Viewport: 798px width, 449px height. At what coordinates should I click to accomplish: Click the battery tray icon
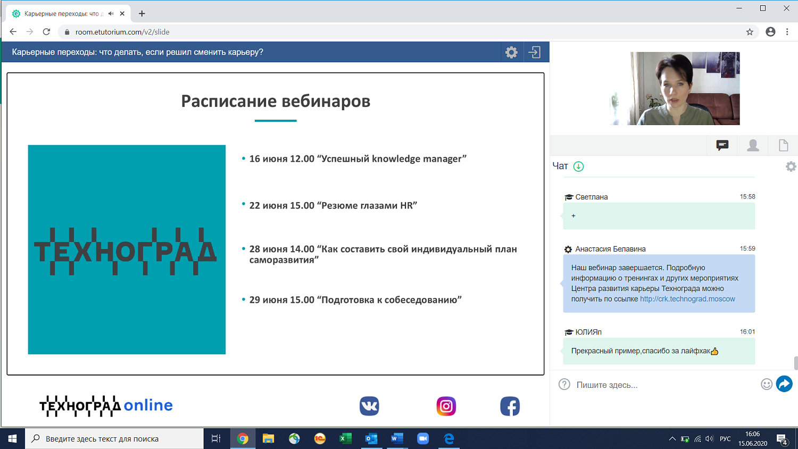click(x=685, y=439)
